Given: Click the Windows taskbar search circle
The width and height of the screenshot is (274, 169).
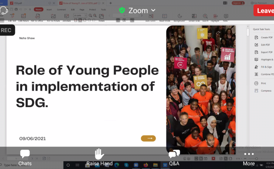Looking at the screenshot, I should click(68, 165).
